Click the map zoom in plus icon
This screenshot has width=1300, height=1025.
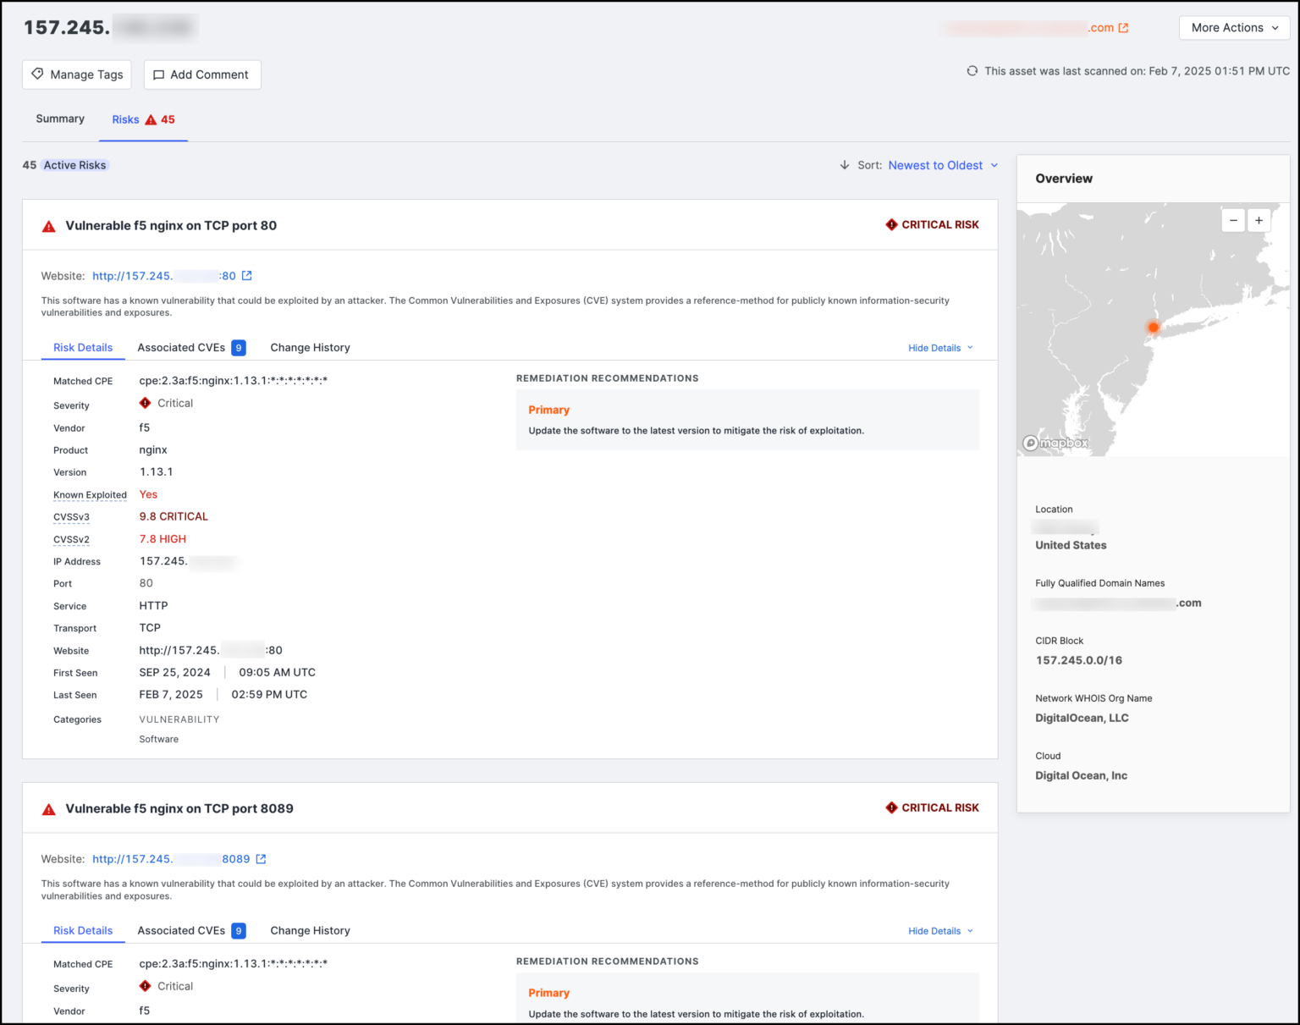point(1259,220)
